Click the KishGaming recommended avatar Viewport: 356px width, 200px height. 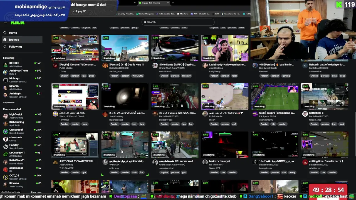coord(5,124)
